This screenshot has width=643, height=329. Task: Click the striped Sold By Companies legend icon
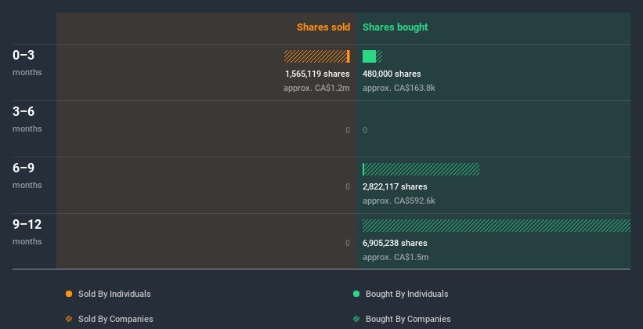(69, 319)
